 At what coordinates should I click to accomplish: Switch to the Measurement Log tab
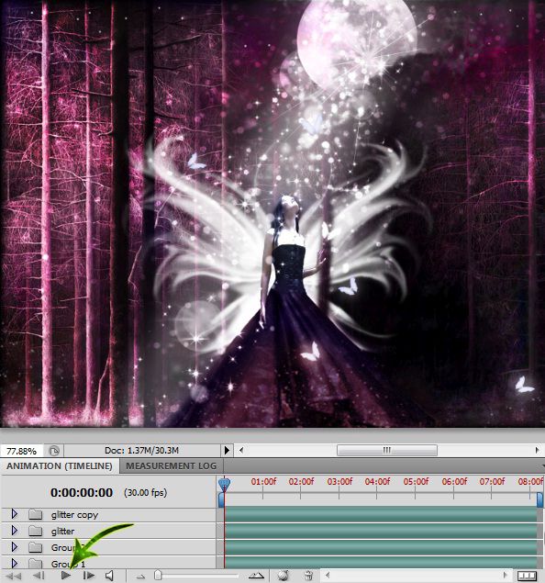click(x=171, y=465)
